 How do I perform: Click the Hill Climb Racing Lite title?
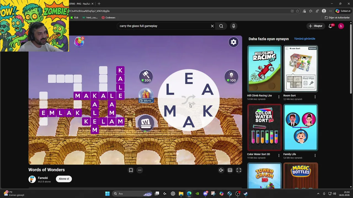[260, 96]
